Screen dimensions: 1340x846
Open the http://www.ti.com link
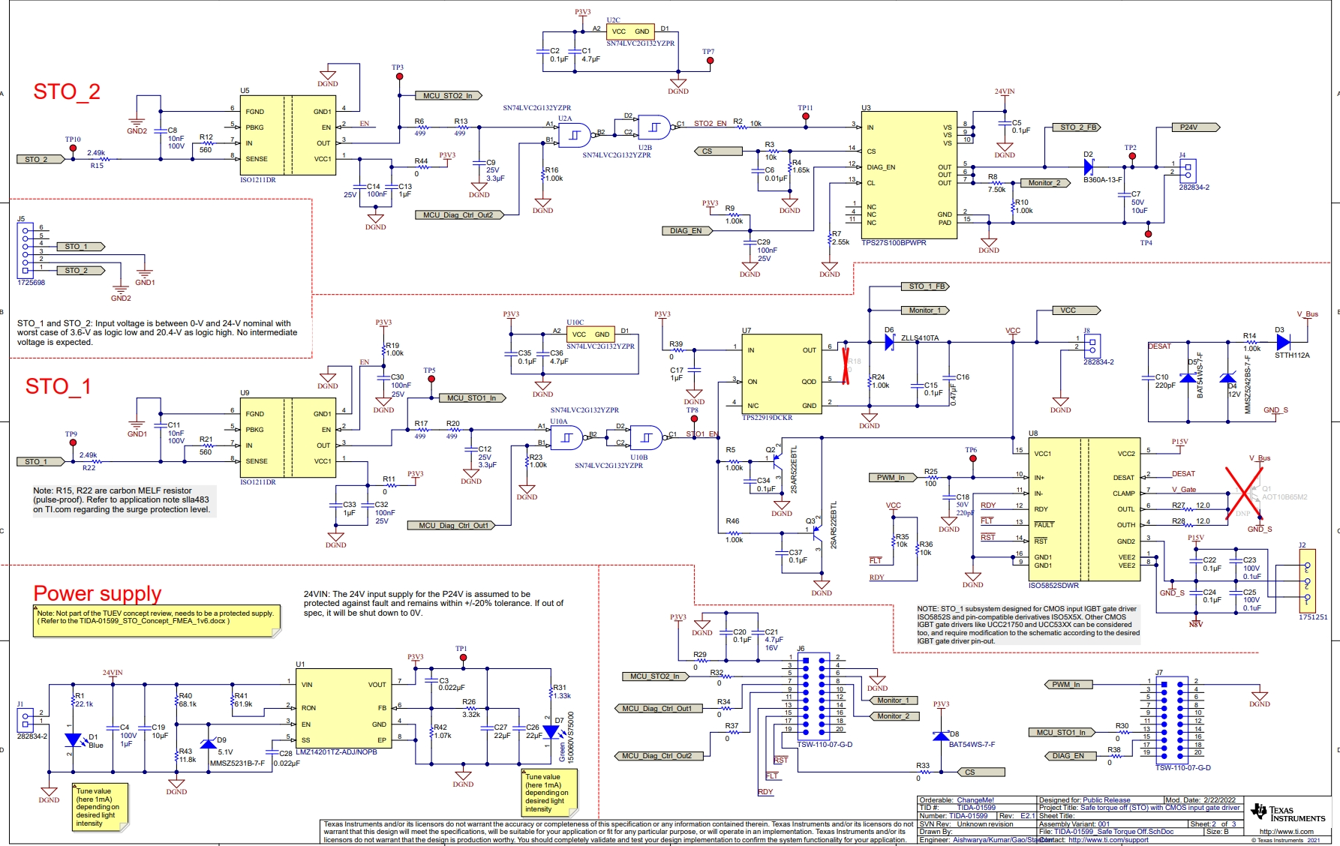(1286, 831)
